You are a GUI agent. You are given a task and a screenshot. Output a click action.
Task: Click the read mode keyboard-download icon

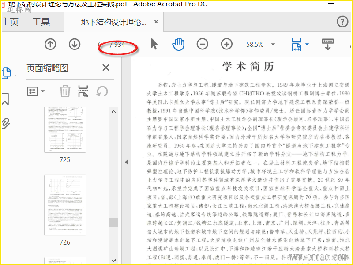coord(328,44)
